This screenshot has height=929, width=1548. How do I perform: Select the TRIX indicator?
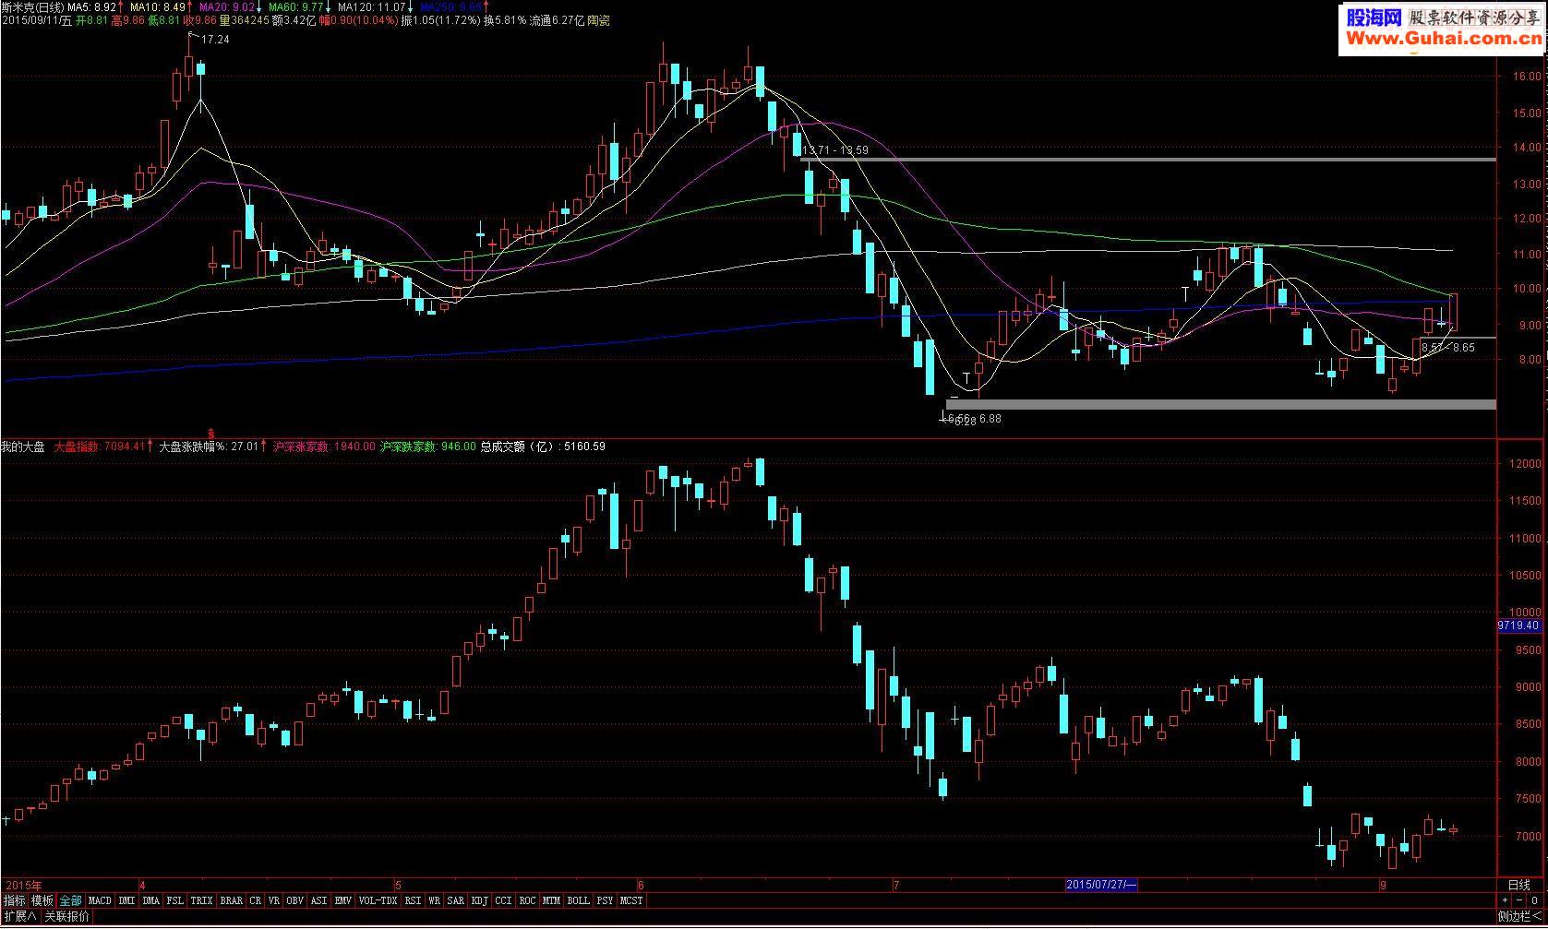click(202, 900)
